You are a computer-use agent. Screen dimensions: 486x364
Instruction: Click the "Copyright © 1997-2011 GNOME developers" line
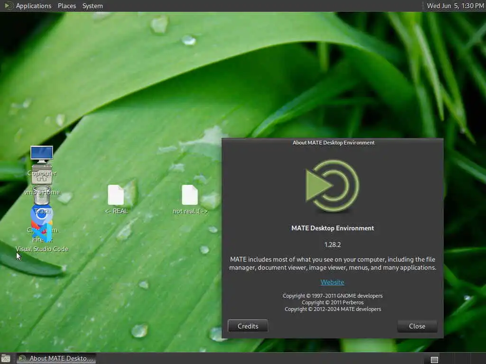point(332,296)
